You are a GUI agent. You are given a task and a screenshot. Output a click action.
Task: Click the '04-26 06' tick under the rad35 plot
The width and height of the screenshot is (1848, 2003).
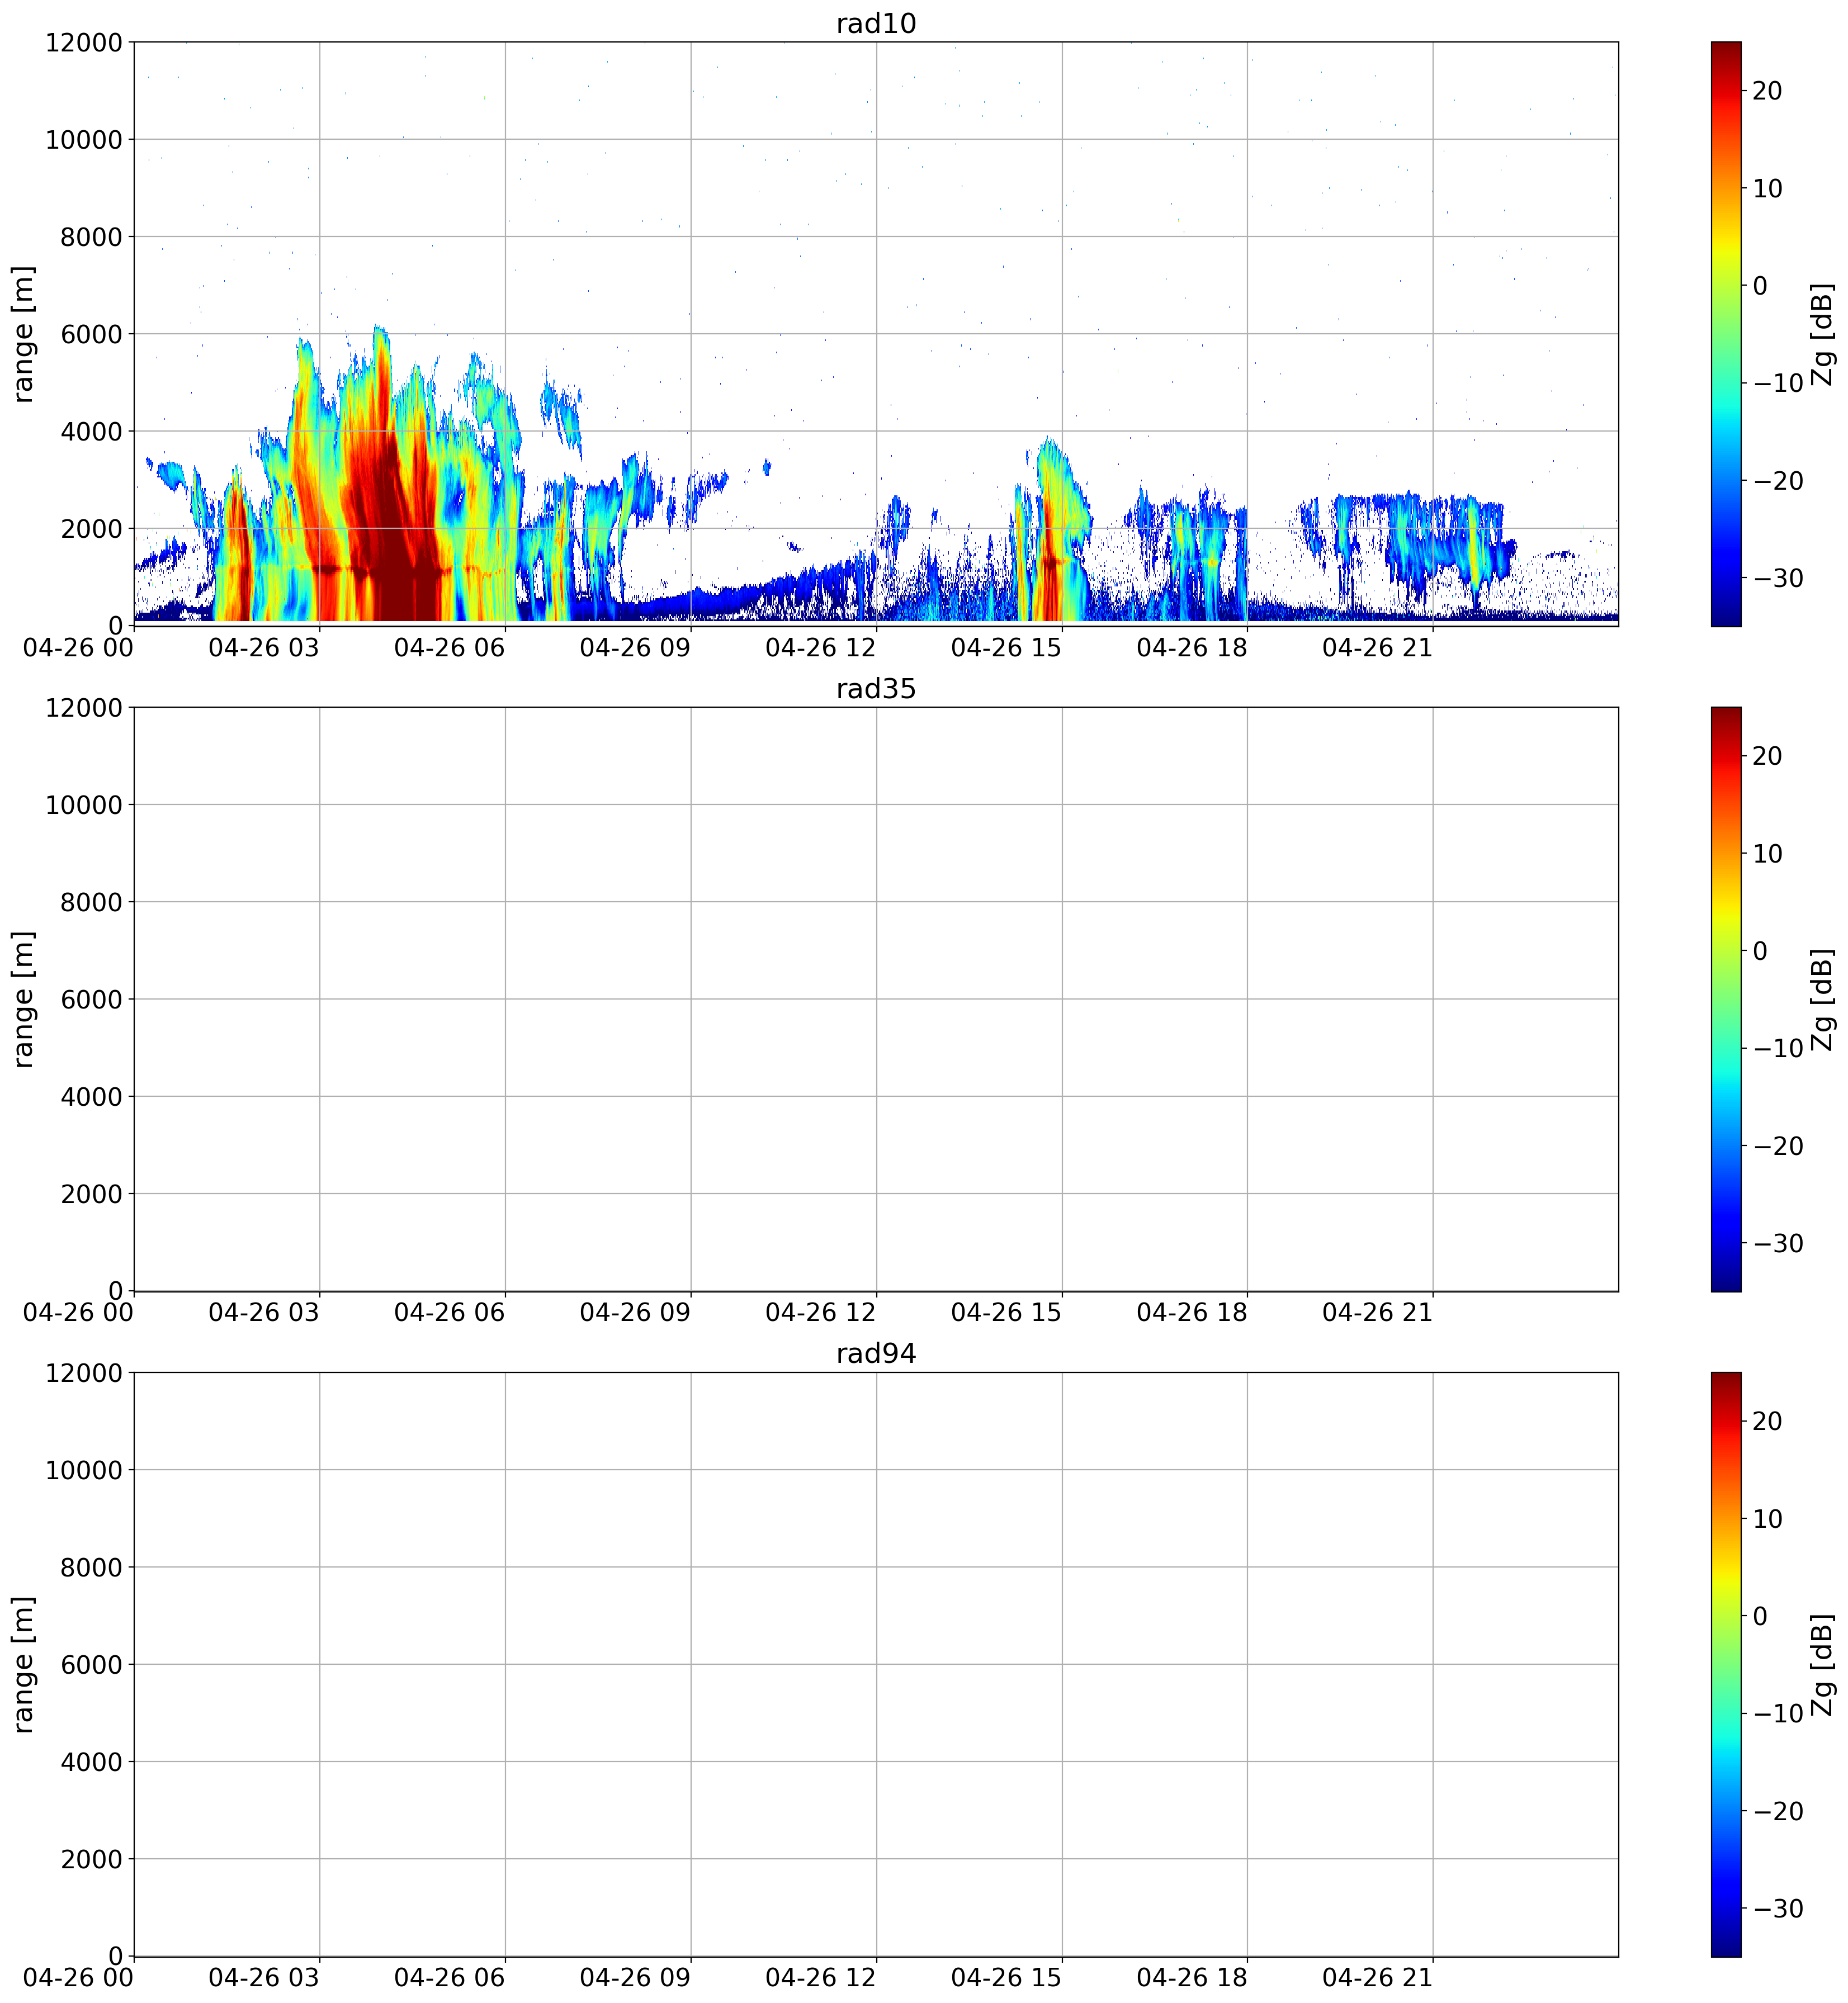pos(450,1312)
